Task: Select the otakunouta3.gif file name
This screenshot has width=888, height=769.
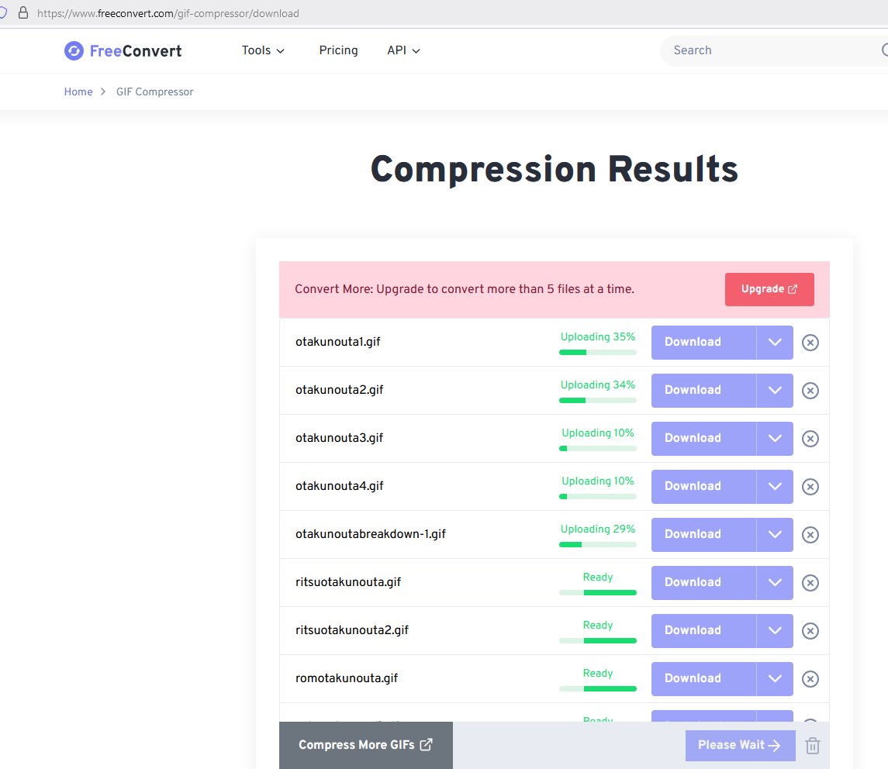Action: (339, 438)
